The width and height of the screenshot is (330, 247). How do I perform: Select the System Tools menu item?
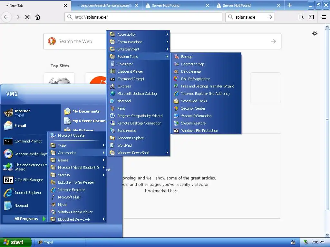coord(139,57)
